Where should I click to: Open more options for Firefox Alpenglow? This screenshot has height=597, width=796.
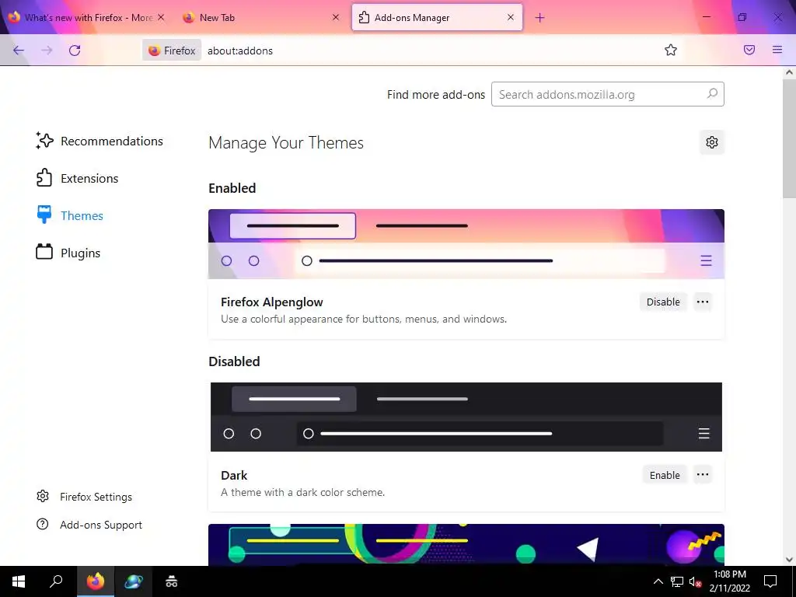pyautogui.click(x=703, y=302)
